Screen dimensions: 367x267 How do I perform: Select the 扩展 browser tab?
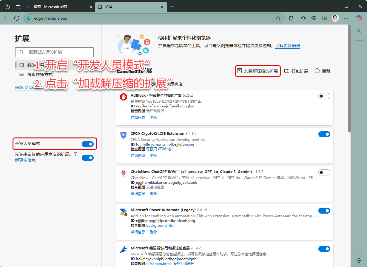point(131,7)
